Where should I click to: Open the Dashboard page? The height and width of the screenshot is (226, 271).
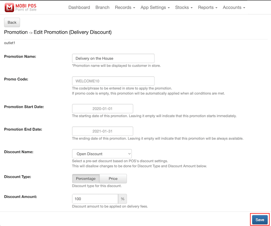(79, 8)
